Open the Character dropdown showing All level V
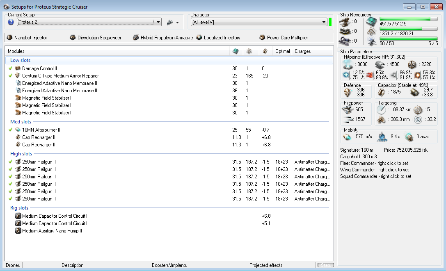The width and height of the screenshot is (446, 271). click(259, 22)
